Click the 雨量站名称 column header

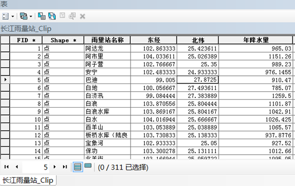click(107, 40)
